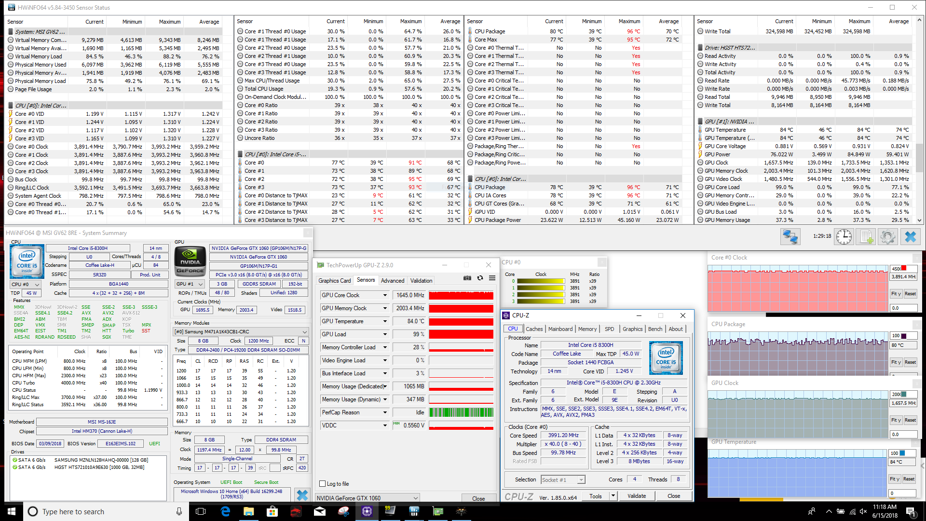926x521 pixels.
Task: Enable the Log to file checkbox
Action: (323, 483)
